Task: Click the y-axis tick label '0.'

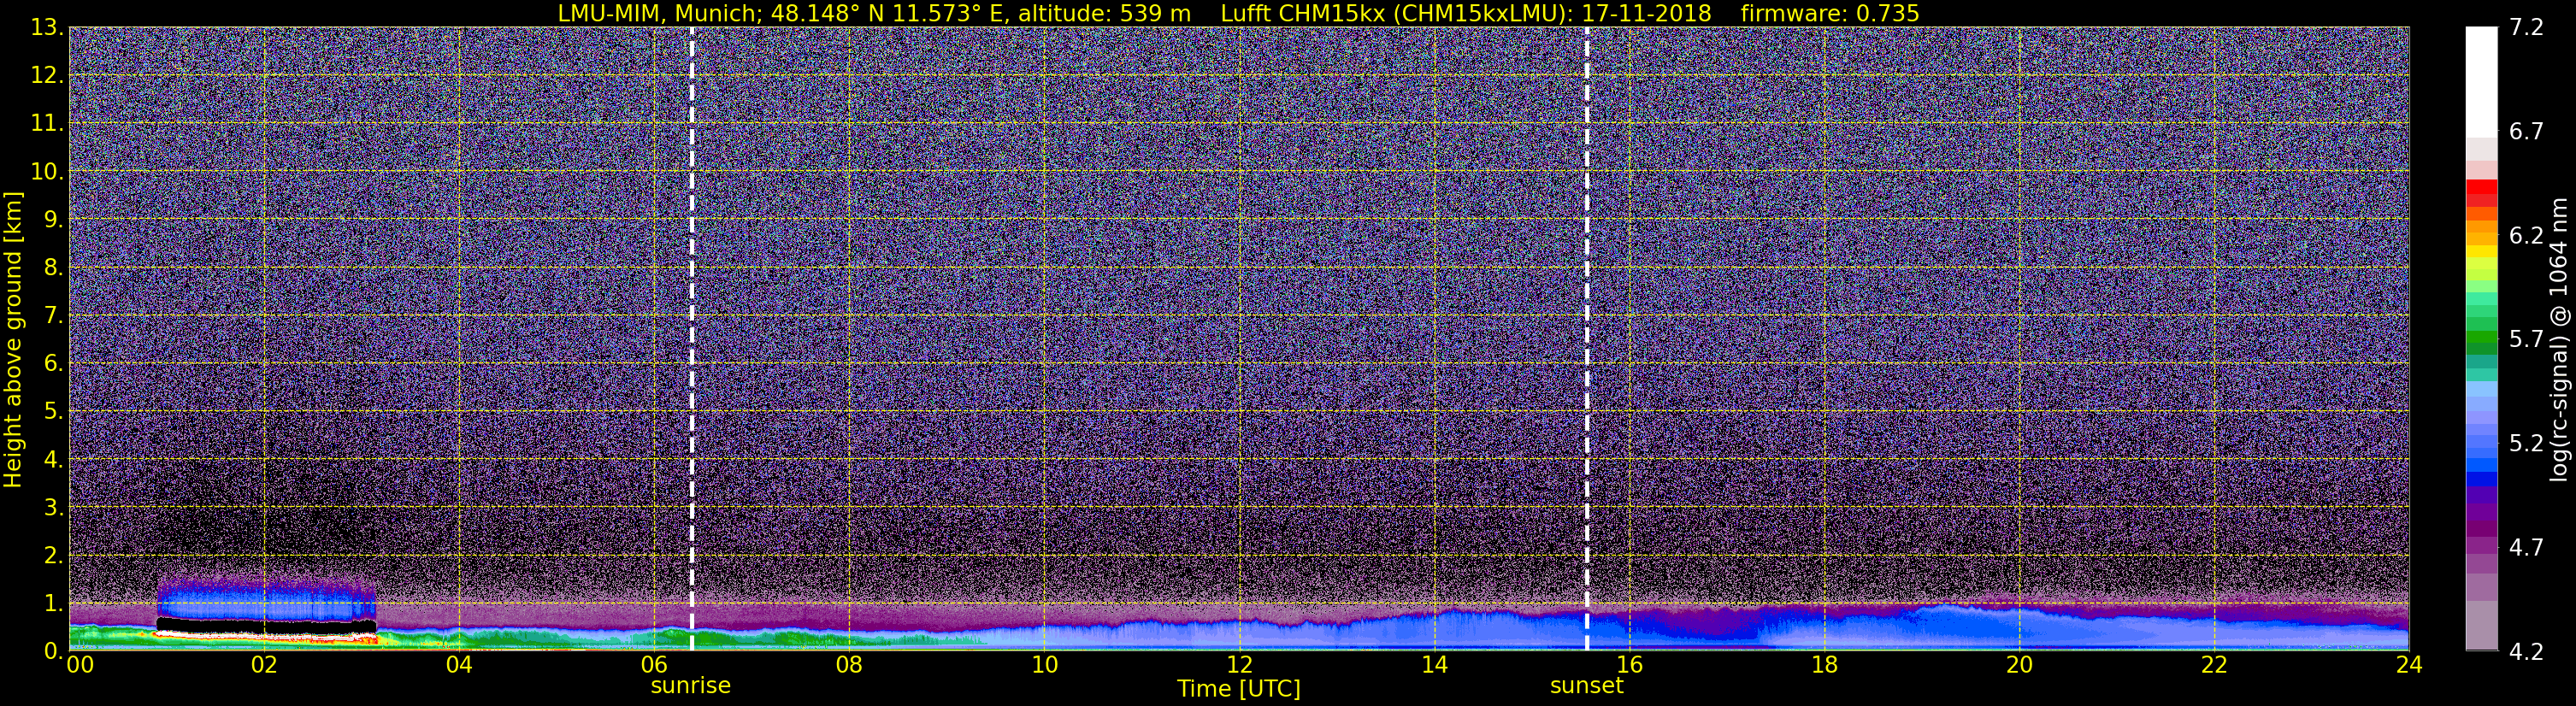Action: (x=53, y=651)
